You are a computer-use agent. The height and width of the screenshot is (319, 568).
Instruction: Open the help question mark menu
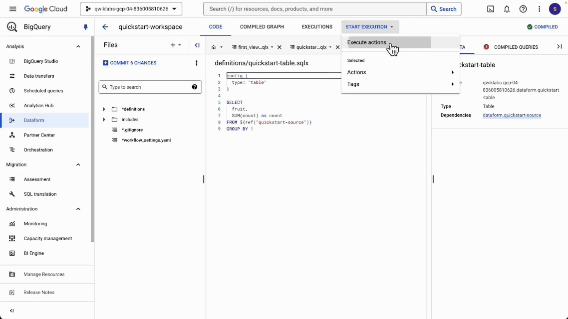point(523,9)
